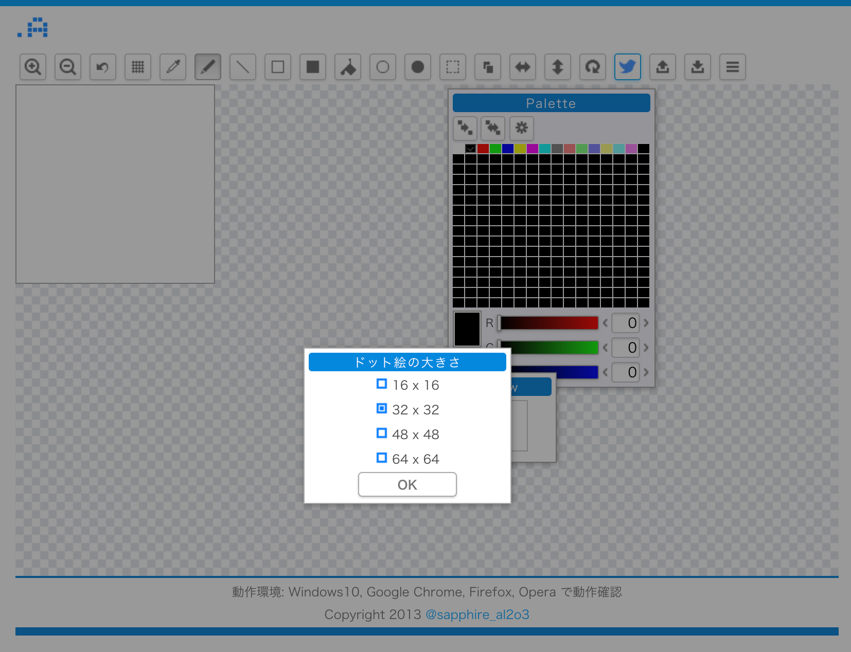Image resolution: width=851 pixels, height=652 pixels.
Task: Increase the B value with the right arrow
Action: [646, 372]
